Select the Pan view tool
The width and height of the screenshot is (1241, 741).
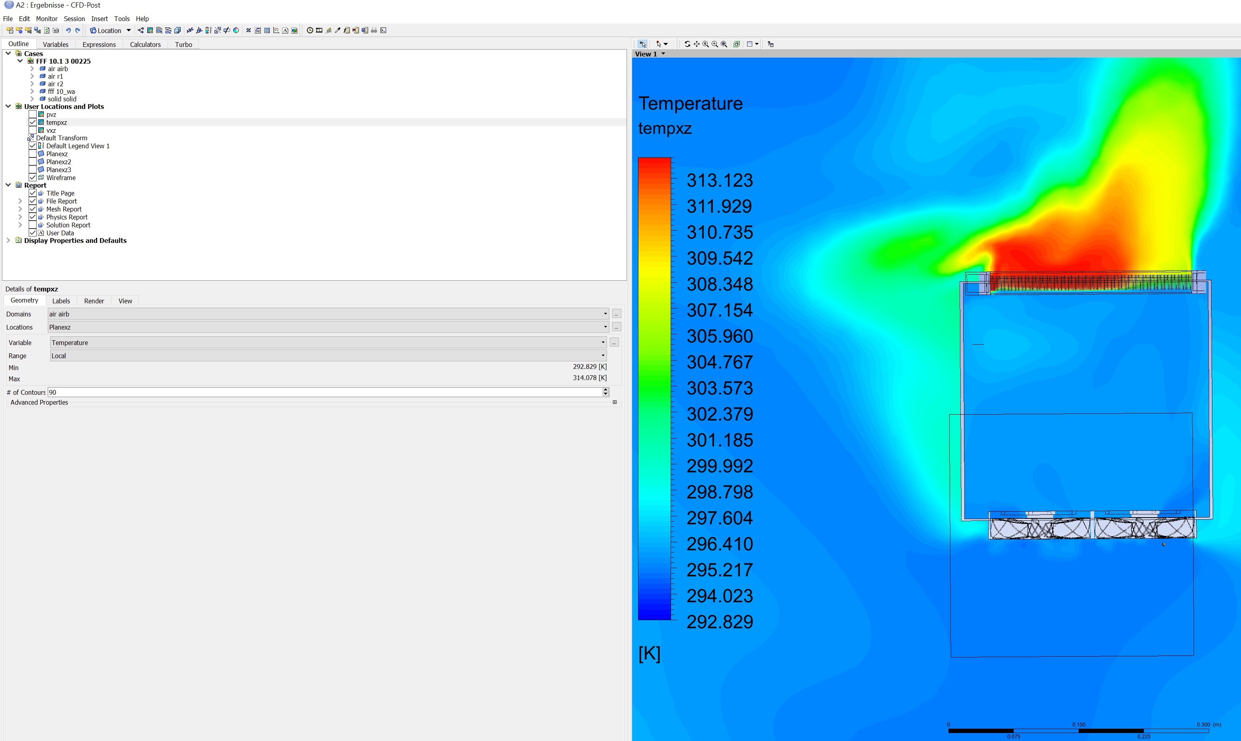(696, 44)
